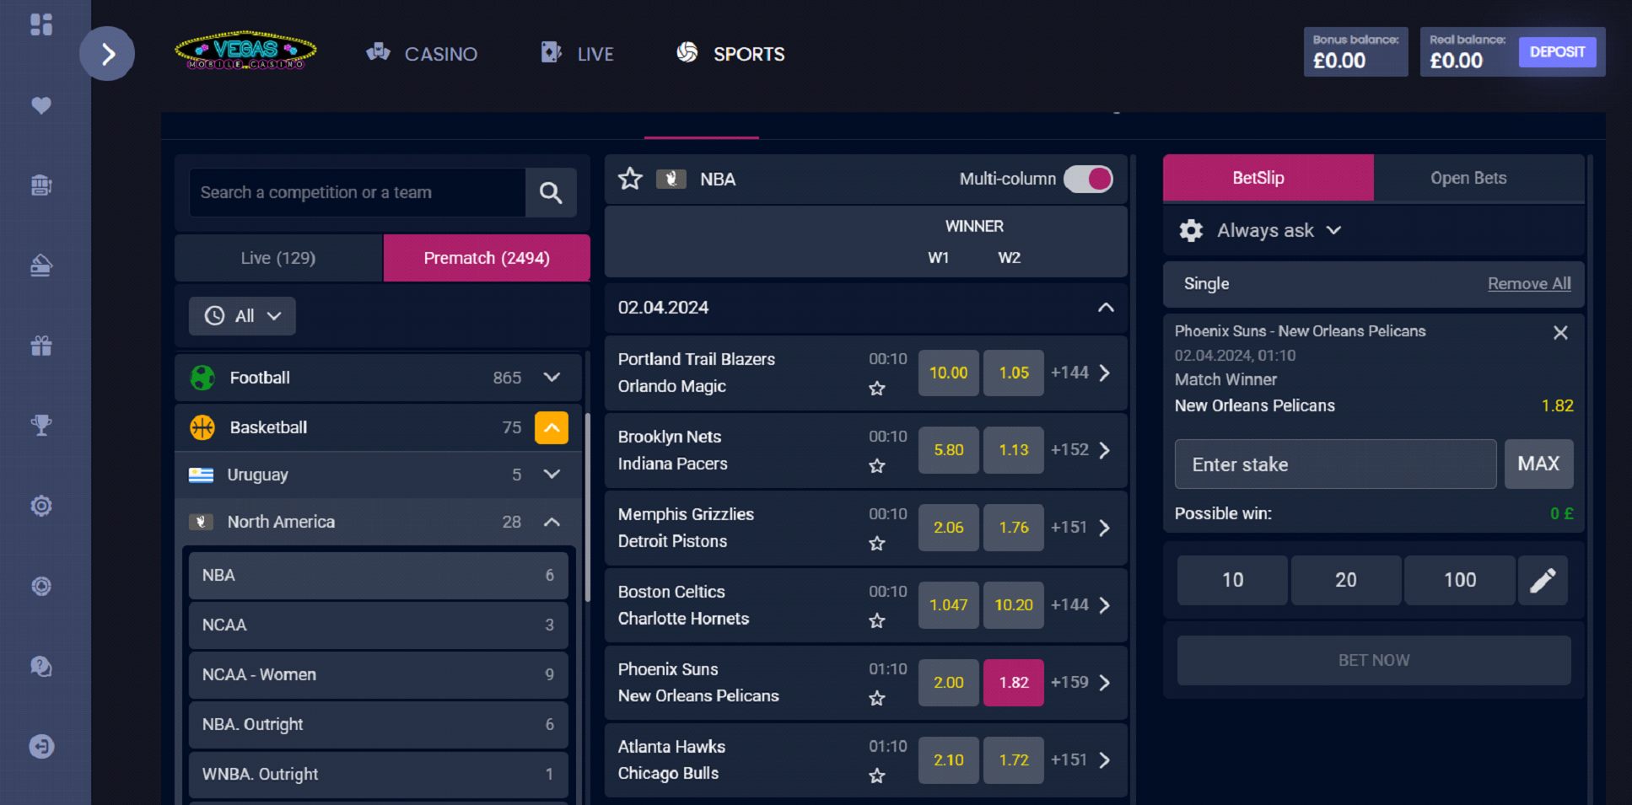Image resolution: width=1632 pixels, height=805 pixels.
Task: Open the dashboard grid icon in sidebar
Action: 40,24
